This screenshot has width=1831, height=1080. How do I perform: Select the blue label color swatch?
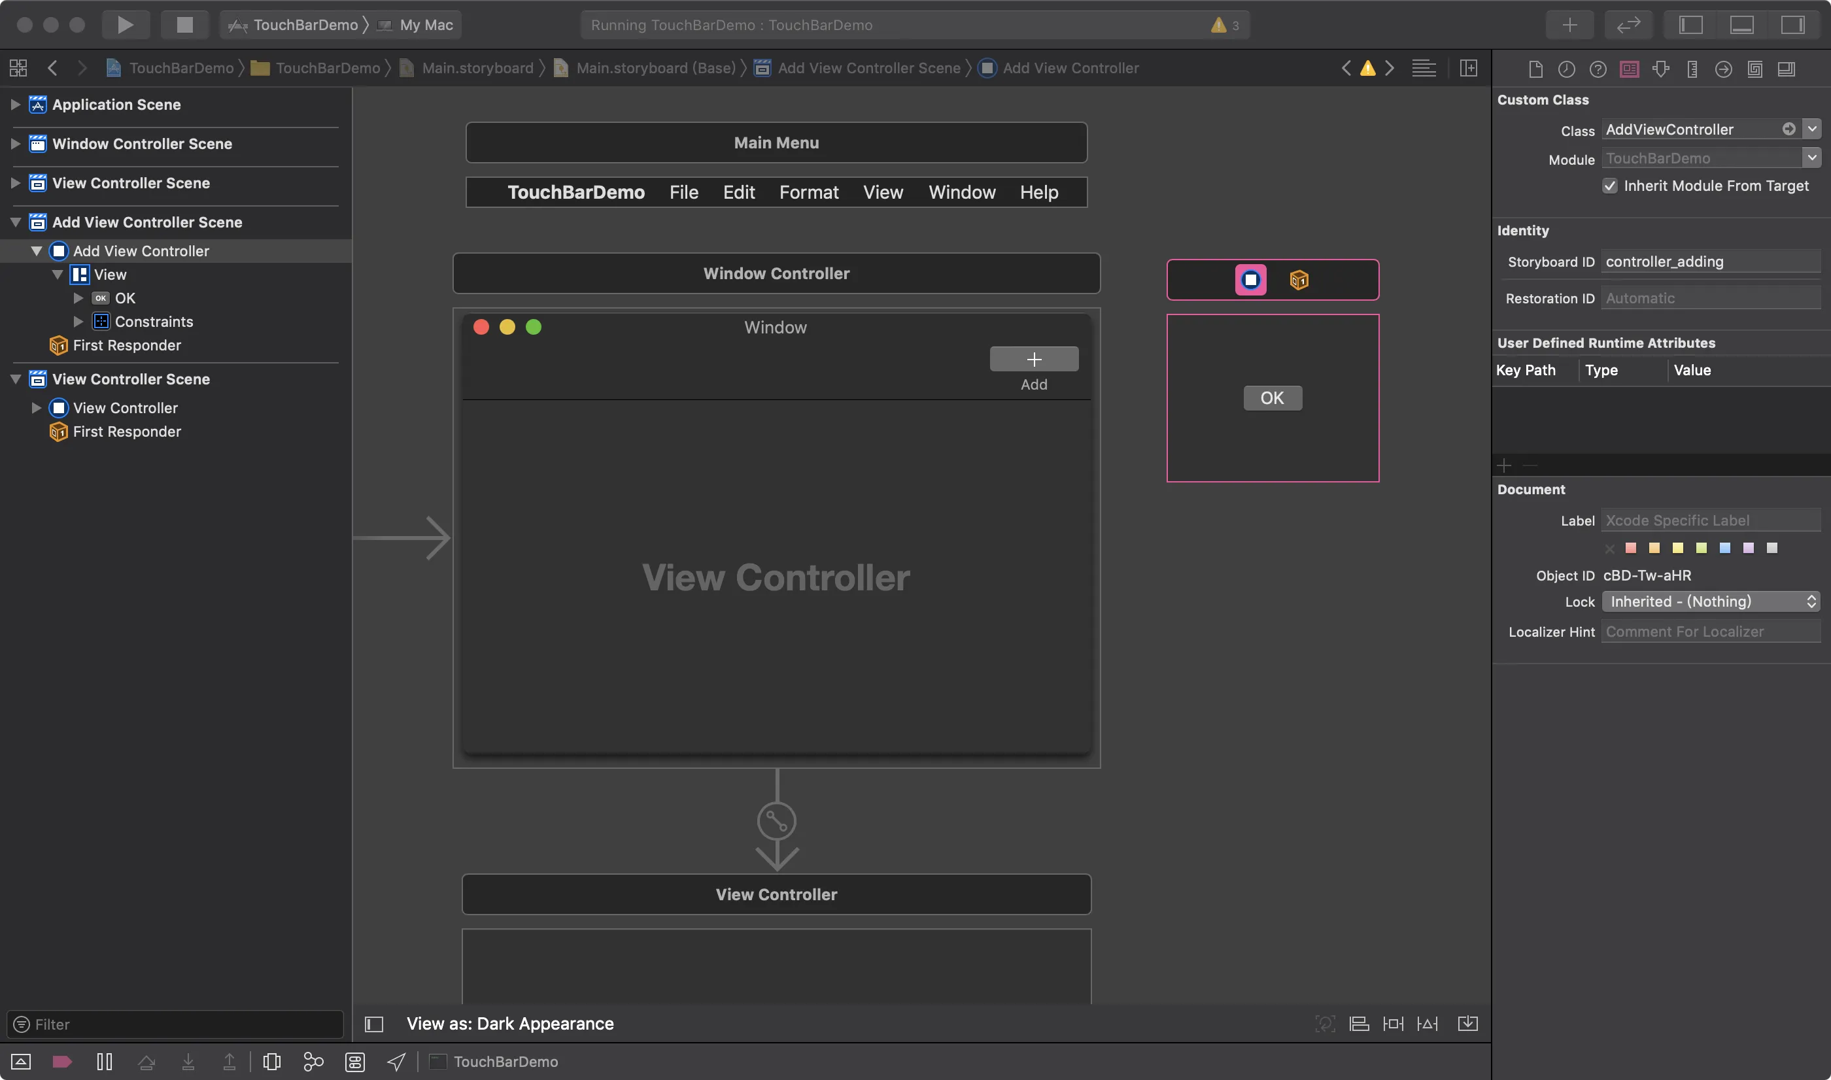click(1724, 548)
